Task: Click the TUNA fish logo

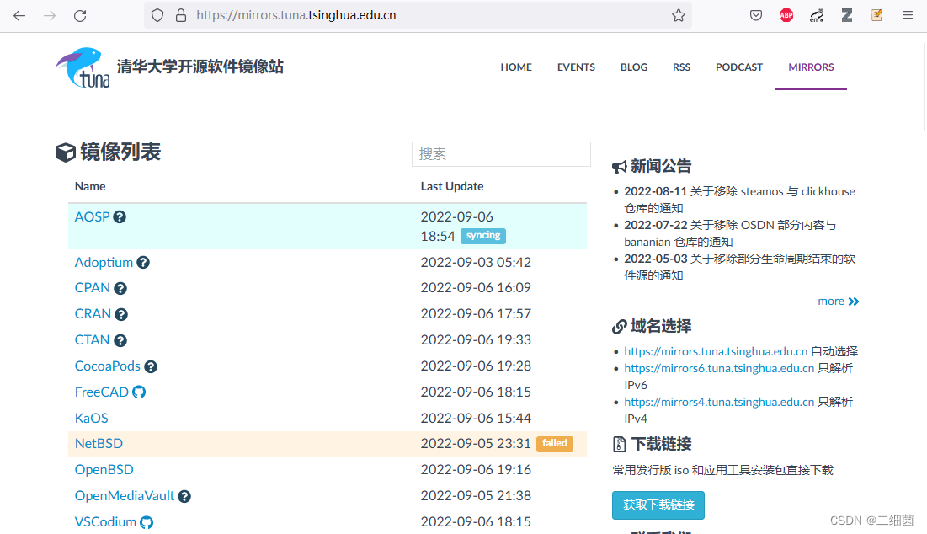Action: (83, 67)
